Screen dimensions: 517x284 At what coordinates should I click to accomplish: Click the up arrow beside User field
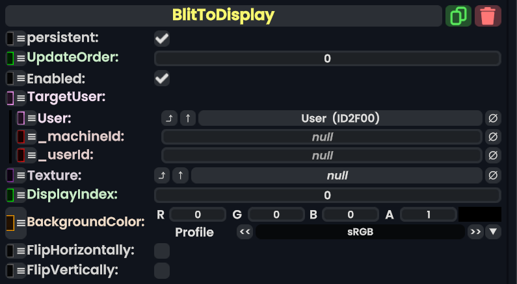tap(188, 118)
